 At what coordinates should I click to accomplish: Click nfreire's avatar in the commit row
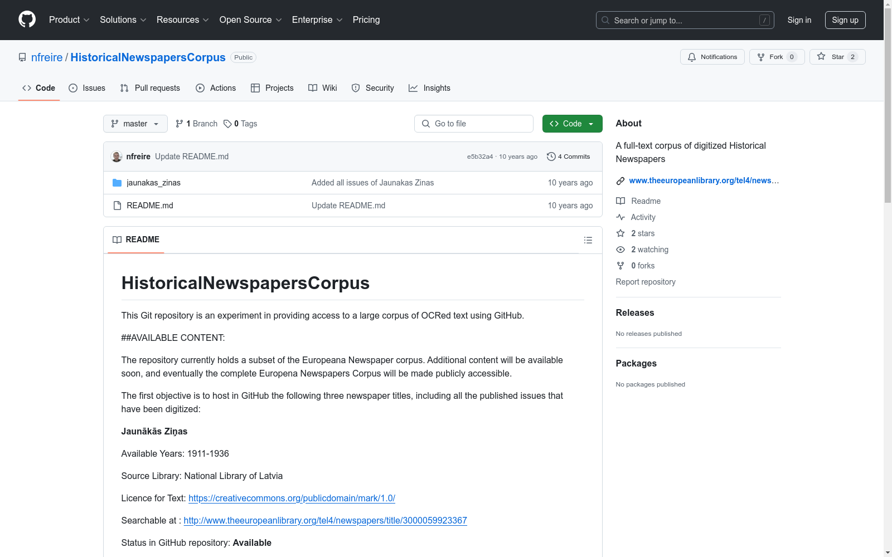coord(117,157)
